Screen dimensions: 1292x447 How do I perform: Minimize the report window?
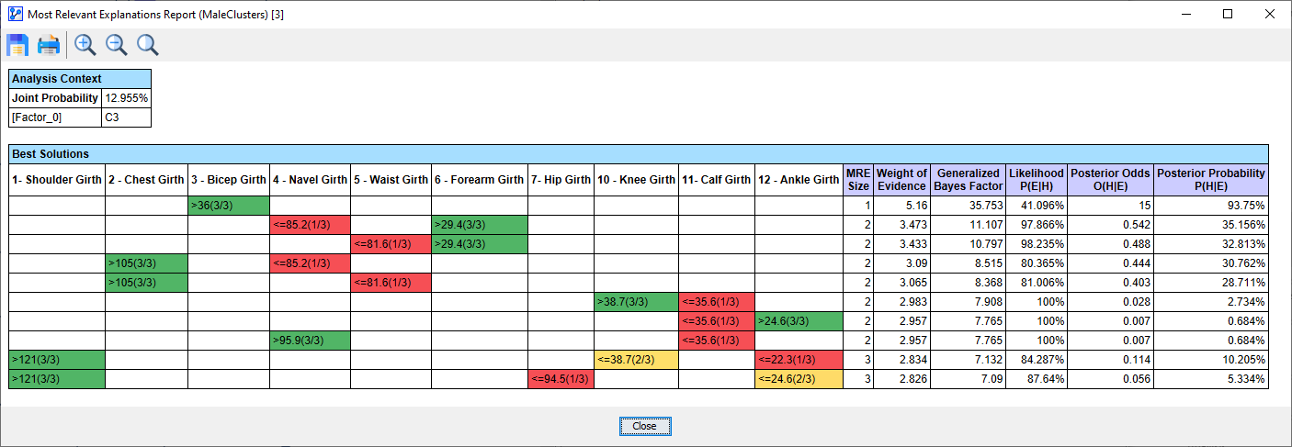coord(1185,14)
